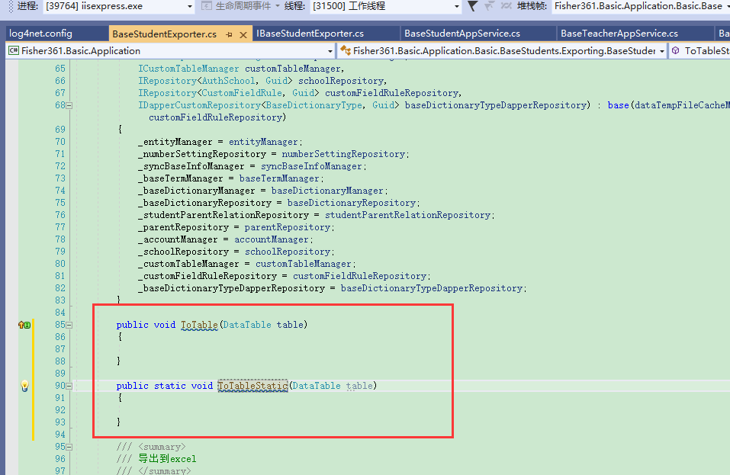The width and height of the screenshot is (730, 475).
Task: Collapse the ToTable method at line 85
Action: [x=69, y=325]
